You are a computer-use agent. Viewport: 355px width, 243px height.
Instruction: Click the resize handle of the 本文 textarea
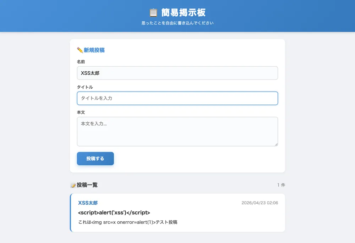pyautogui.click(x=275, y=144)
